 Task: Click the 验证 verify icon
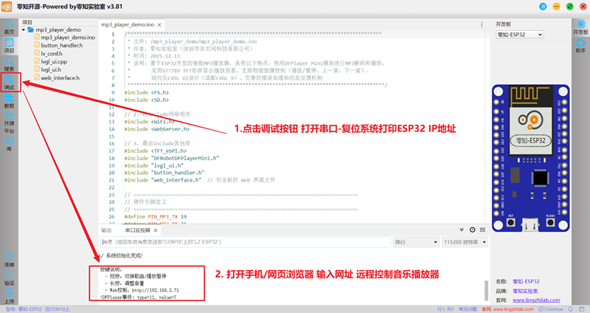click(x=9, y=278)
